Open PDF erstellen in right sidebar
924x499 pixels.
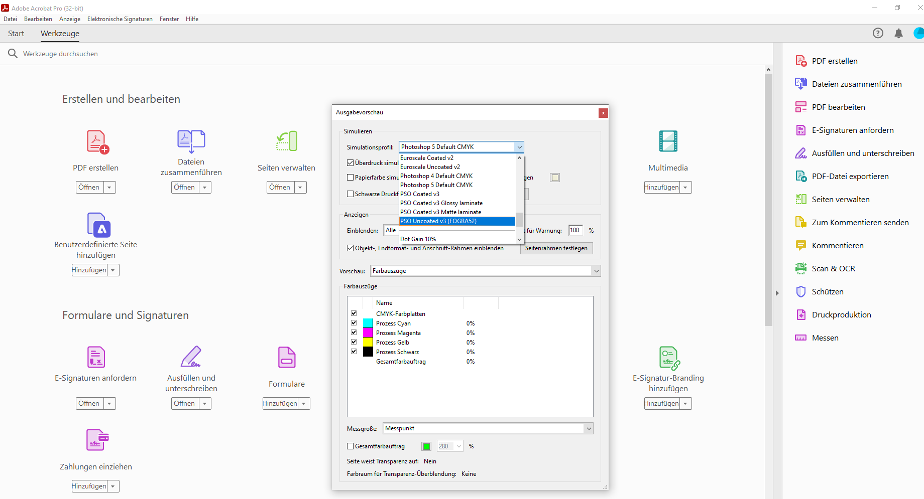(834, 61)
